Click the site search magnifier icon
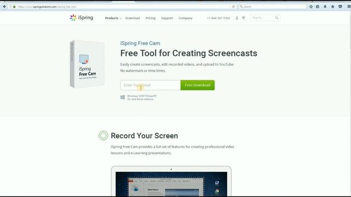Screen dimensions: 351x197 coord(276,18)
